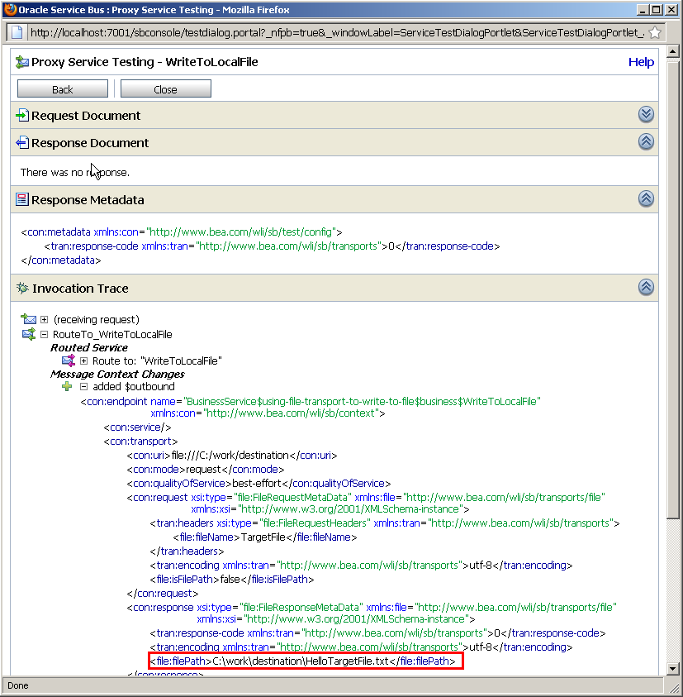Viewport: 683px width, 697px height.
Task: Expand the Request Document section
Action: (x=646, y=115)
